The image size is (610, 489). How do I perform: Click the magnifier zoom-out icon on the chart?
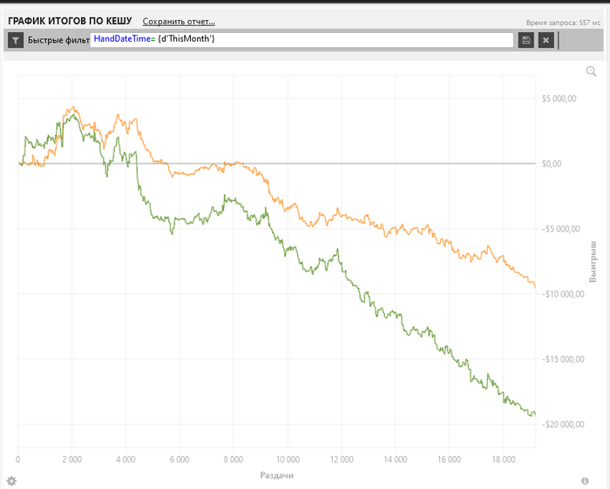click(x=592, y=71)
